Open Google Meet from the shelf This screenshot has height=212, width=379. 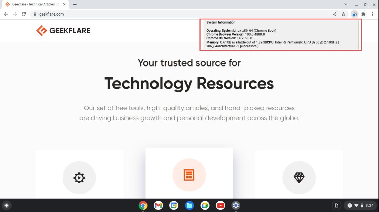click(205, 205)
